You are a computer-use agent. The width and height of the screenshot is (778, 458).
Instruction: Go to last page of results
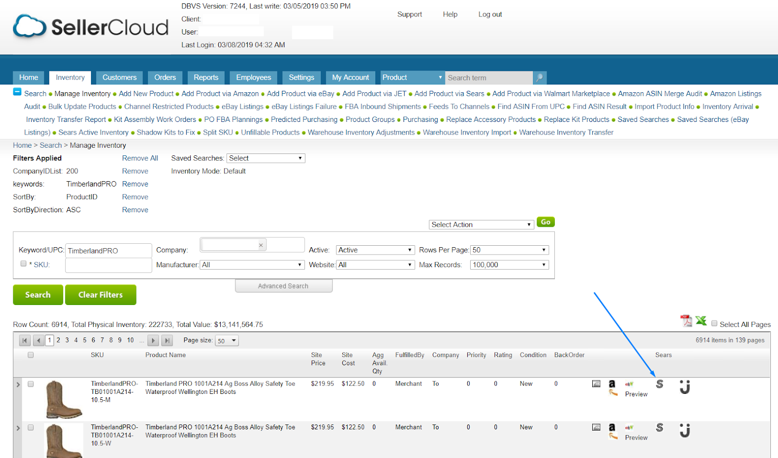167,340
